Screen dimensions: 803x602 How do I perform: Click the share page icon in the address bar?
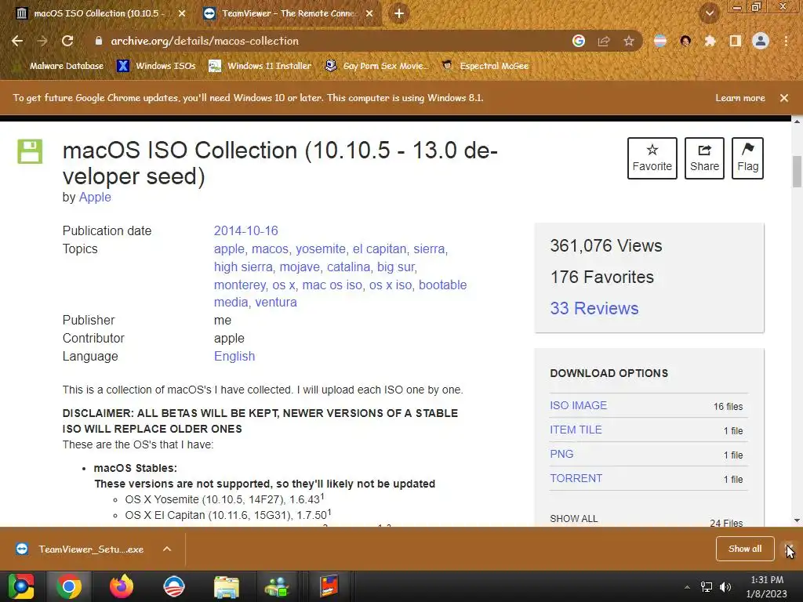pyautogui.click(x=604, y=41)
